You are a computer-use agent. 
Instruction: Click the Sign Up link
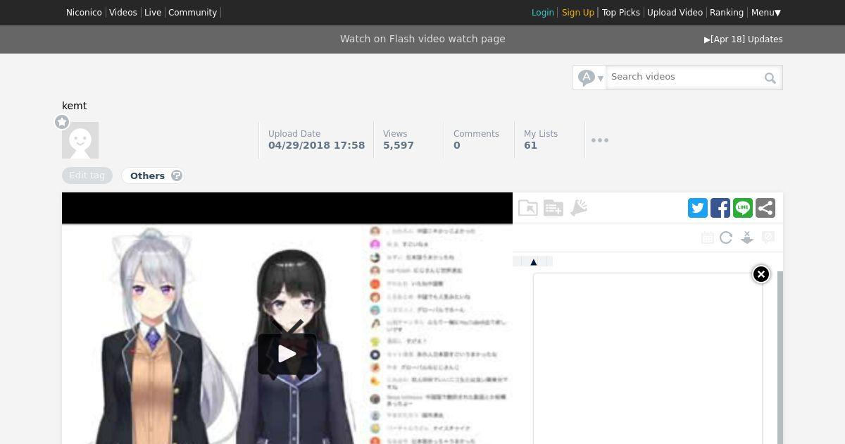(578, 13)
